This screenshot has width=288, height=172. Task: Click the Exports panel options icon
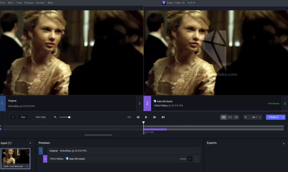pyautogui.click(x=284, y=143)
